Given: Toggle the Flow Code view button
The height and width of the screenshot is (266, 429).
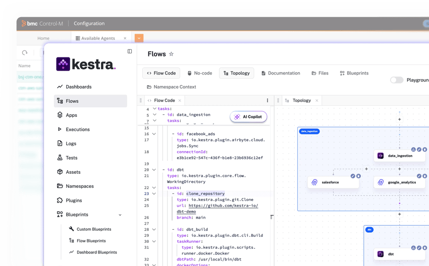Looking at the screenshot, I should (161, 73).
